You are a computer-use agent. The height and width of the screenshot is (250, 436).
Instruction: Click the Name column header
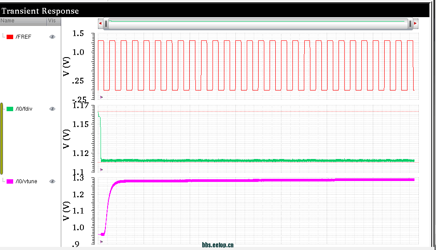click(23, 22)
